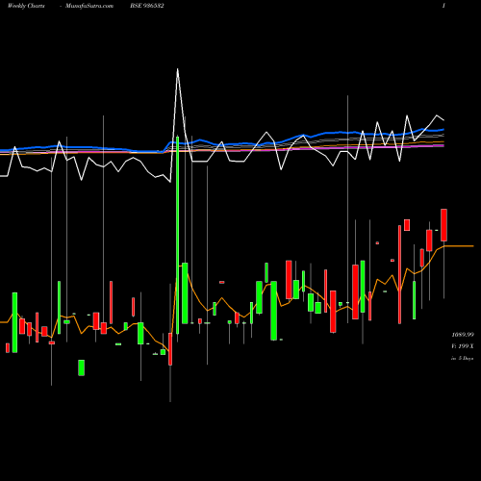Click the "MunafaSutra.com" label

point(89,6)
